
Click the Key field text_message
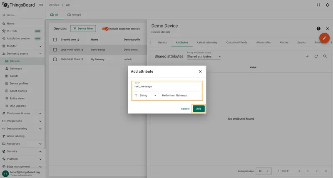click(x=167, y=86)
